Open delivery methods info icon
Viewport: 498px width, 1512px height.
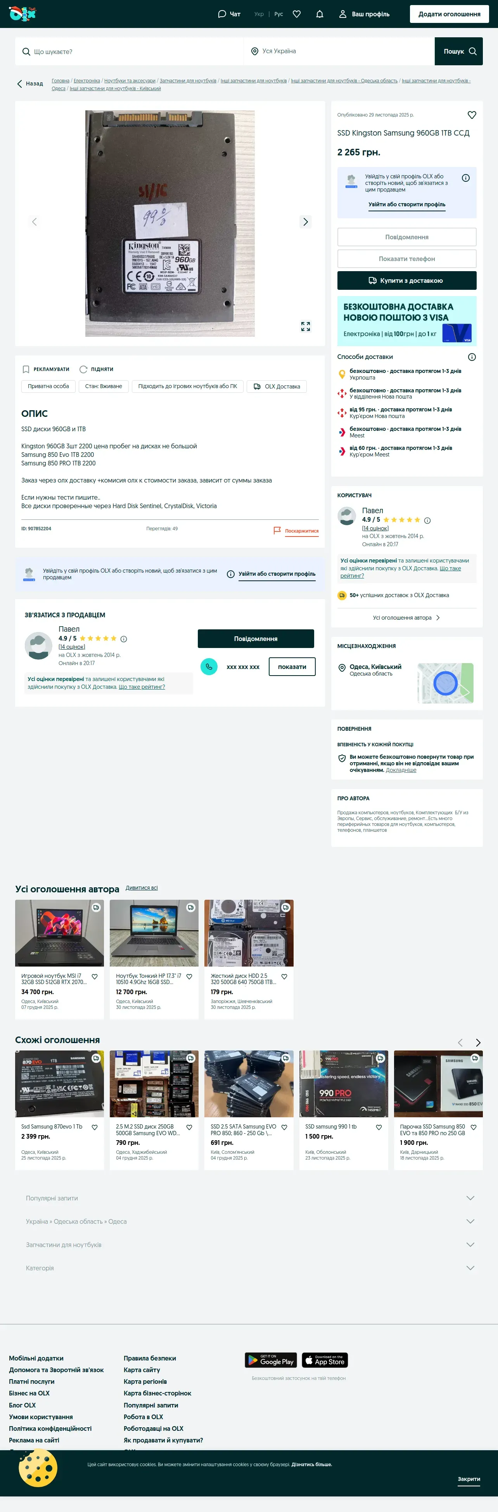click(472, 357)
